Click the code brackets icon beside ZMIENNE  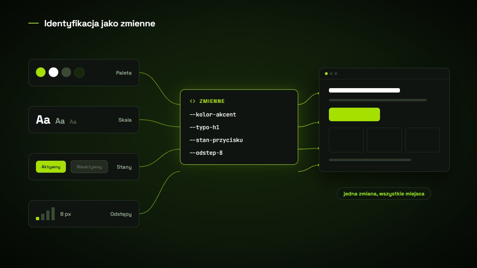coord(192,101)
